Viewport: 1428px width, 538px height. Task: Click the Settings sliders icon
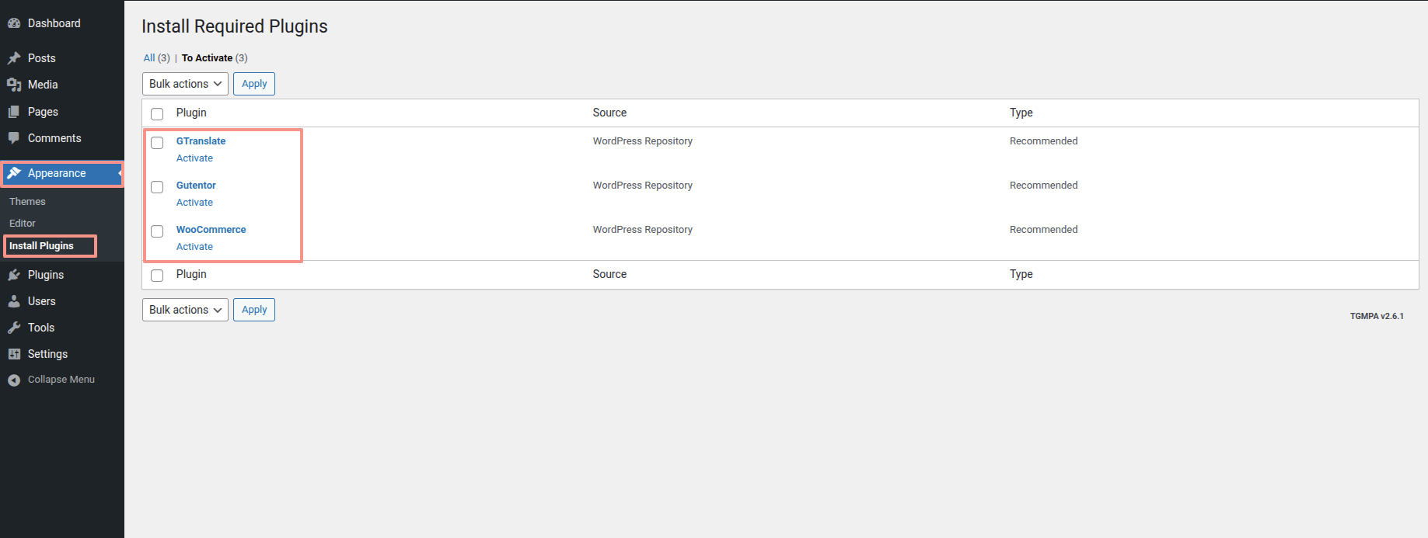click(x=14, y=354)
